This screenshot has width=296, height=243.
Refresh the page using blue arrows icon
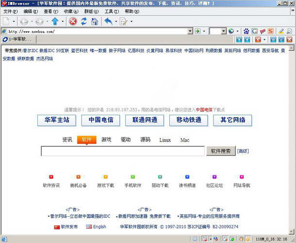84,21
